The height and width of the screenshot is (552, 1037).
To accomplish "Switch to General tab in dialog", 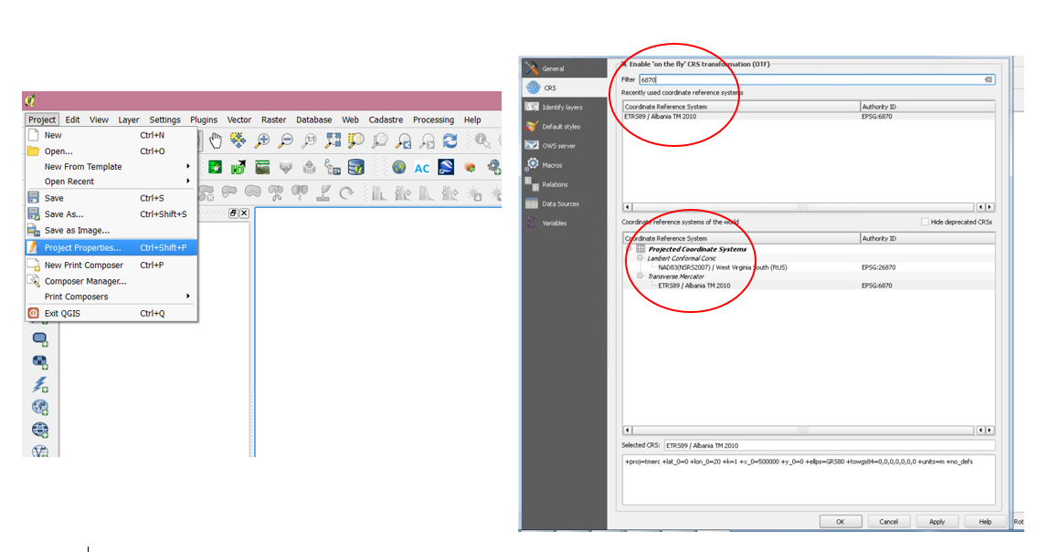I will (564, 68).
